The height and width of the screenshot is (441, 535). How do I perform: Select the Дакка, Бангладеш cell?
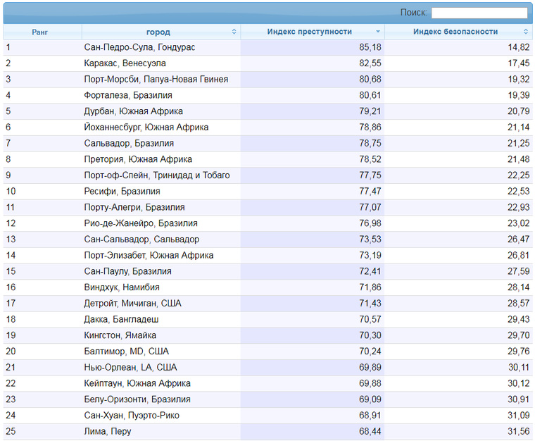pos(161,320)
